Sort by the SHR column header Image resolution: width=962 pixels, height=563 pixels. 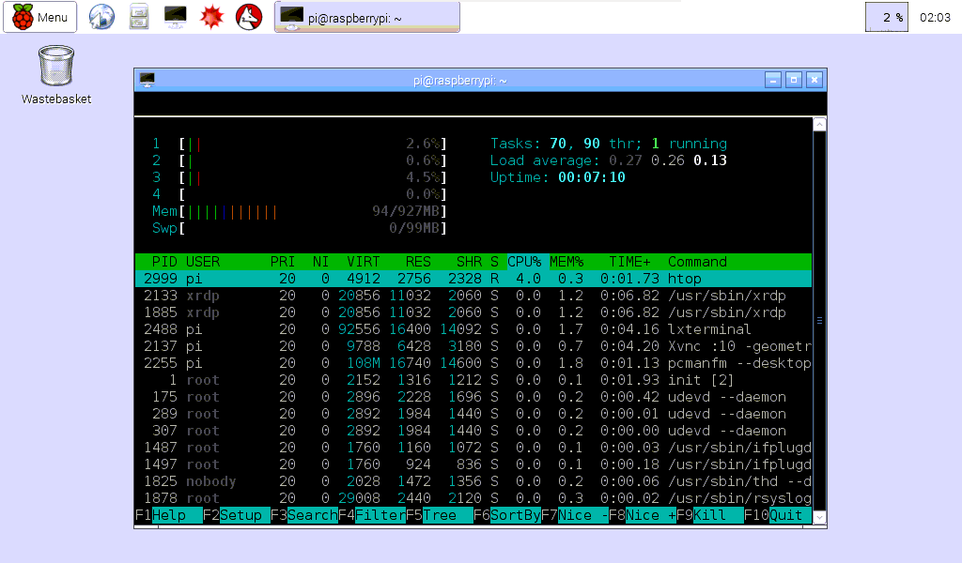[x=469, y=262]
